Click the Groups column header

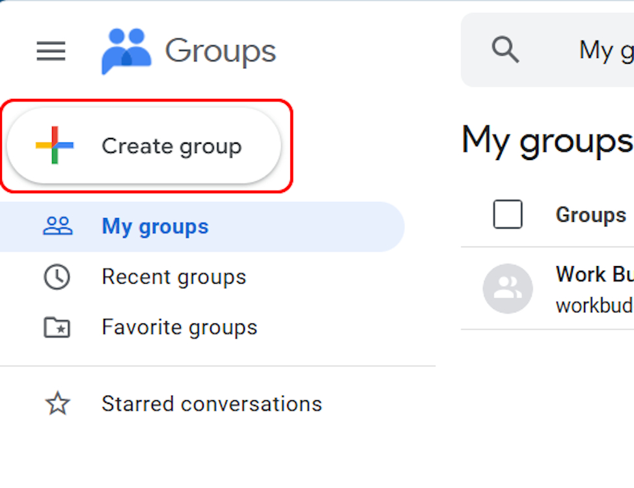click(591, 215)
